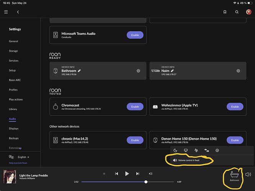Open Library settings
The width and height of the screenshot is (255, 191).
click(13, 109)
